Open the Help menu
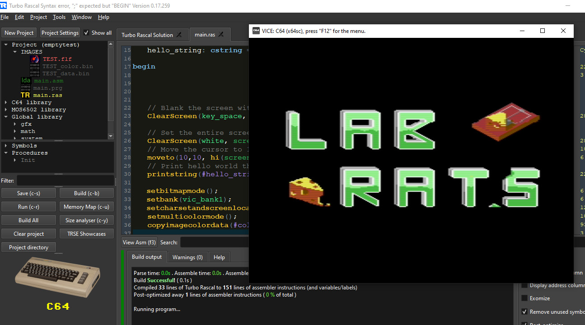This screenshot has width=585, height=325. click(103, 17)
